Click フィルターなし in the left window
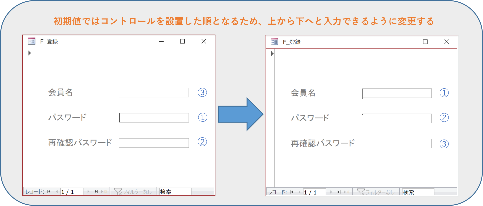The image size is (483, 206). [133, 192]
